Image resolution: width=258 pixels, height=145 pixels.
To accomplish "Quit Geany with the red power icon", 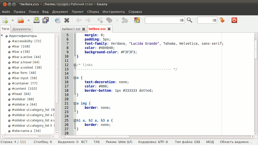I will [234, 20].
